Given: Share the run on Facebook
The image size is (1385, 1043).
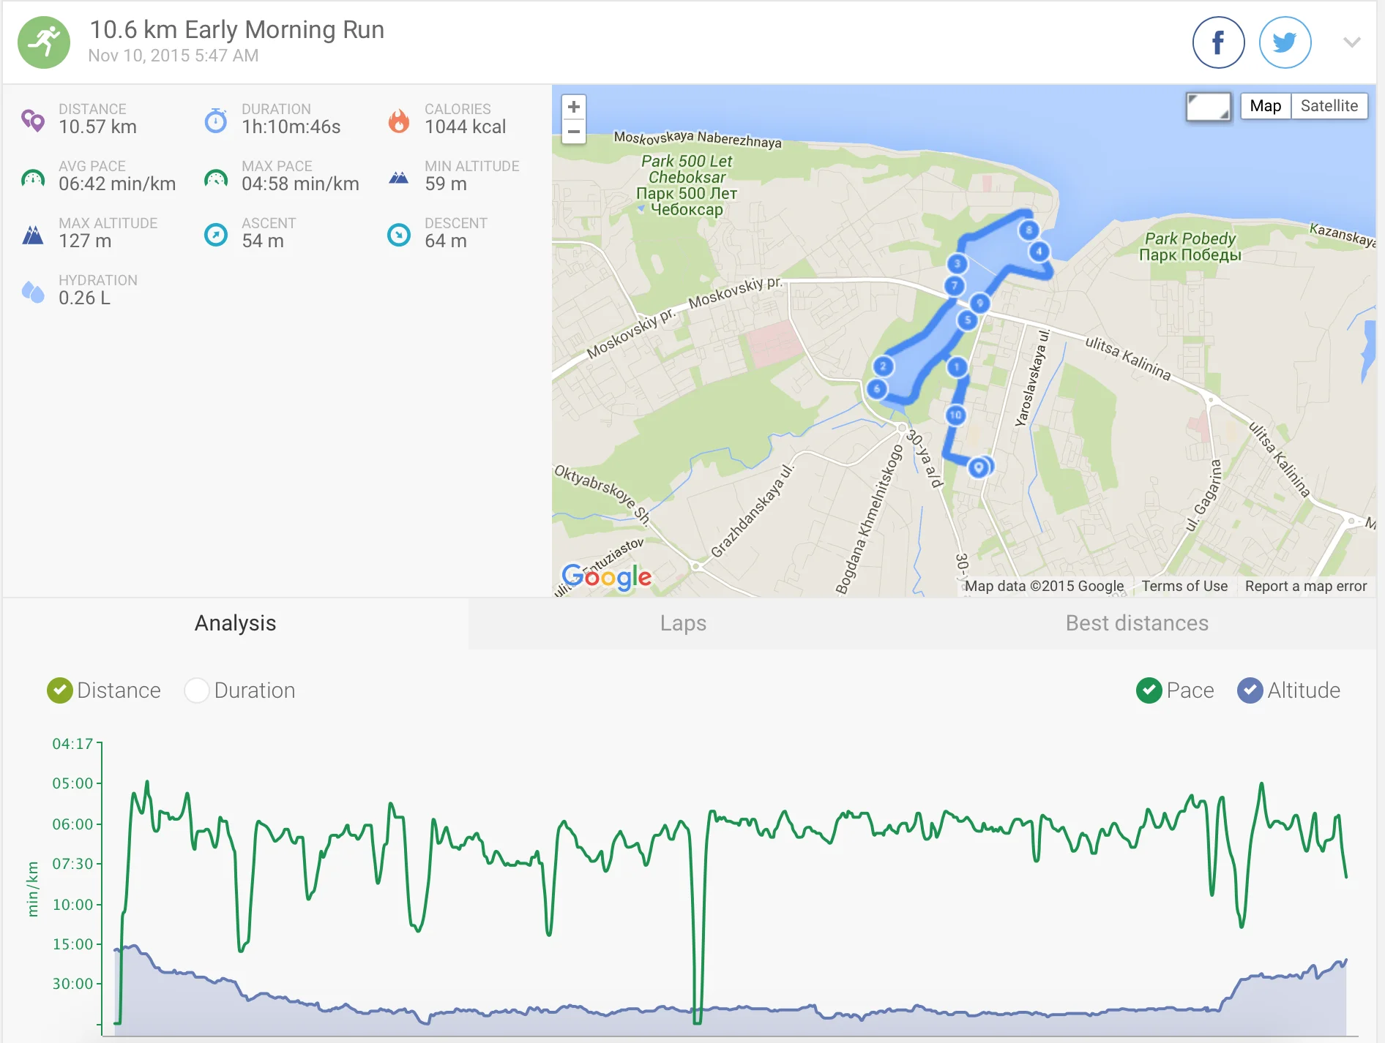Looking at the screenshot, I should click(x=1218, y=42).
